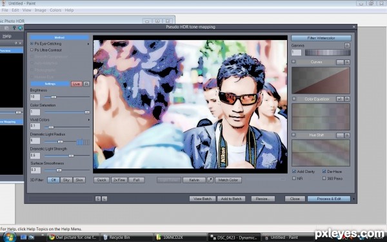Image resolution: width=387 pixels, height=242 pixels.
Task: Open Help menu in Dynamic Photo HDR window
Action: pyautogui.click(x=7, y=36)
